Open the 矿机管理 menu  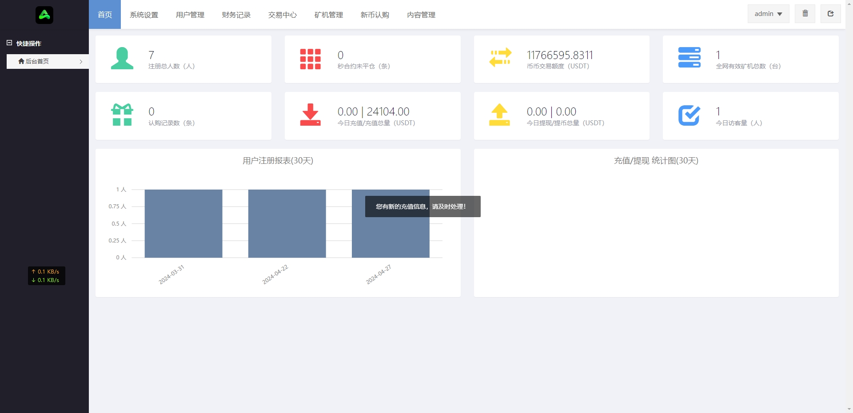[x=329, y=15]
